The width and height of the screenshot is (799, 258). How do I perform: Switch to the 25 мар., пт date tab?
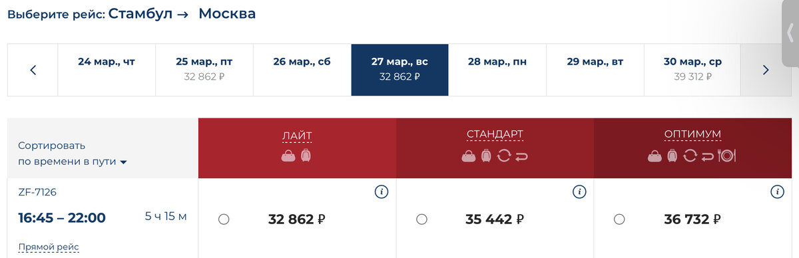pyautogui.click(x=204, y=70)
